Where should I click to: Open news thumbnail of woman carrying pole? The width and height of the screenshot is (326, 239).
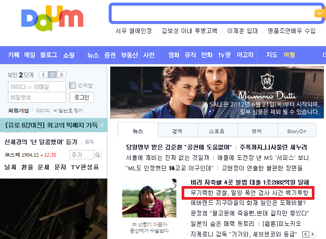149,198
